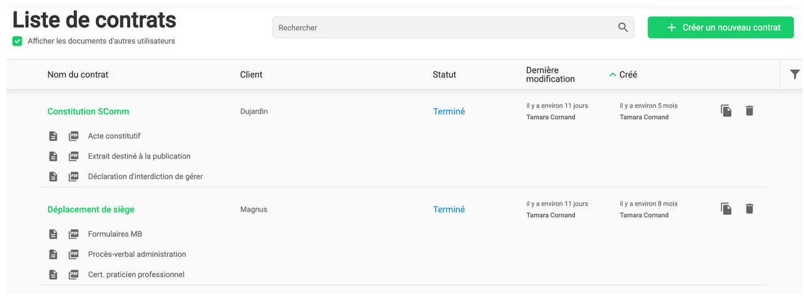This screenshot has width=804, height=296.
Task: Duplicate the Déplacement de siège contract
Action: 726,209
